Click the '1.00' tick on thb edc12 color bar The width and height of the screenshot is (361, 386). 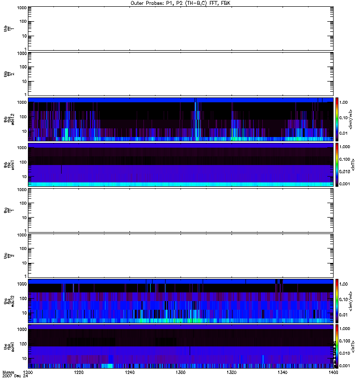(x=343, y=102)
